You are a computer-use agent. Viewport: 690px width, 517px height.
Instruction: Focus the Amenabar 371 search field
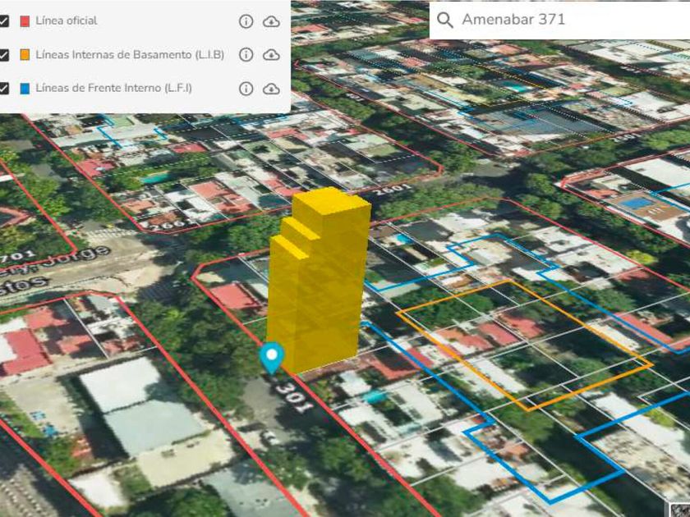pyautogui.click(x=559, y=20)
